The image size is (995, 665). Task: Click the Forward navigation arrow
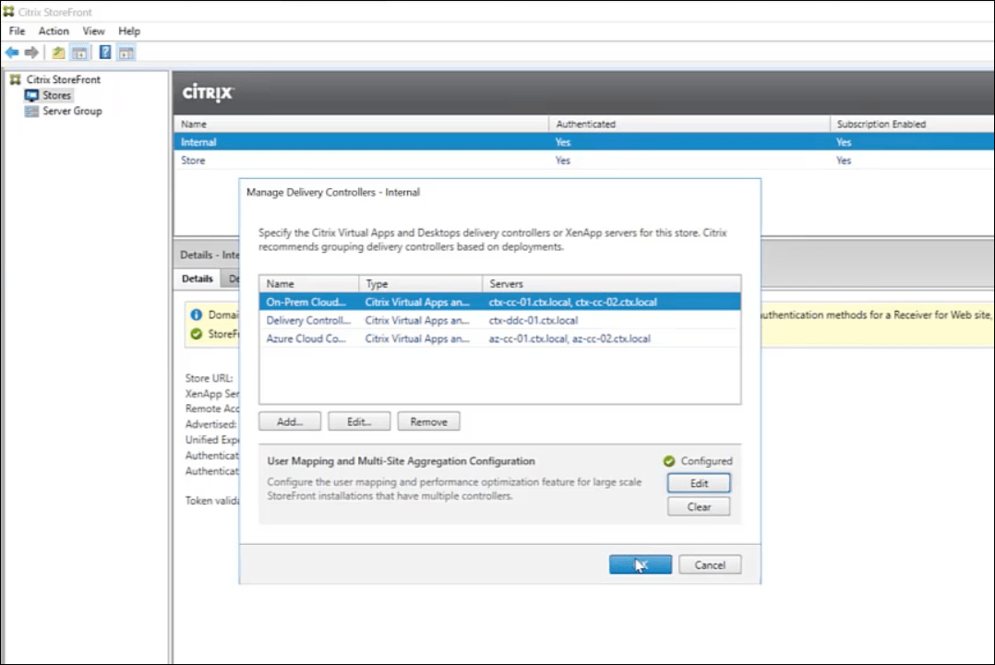[30, 52]
